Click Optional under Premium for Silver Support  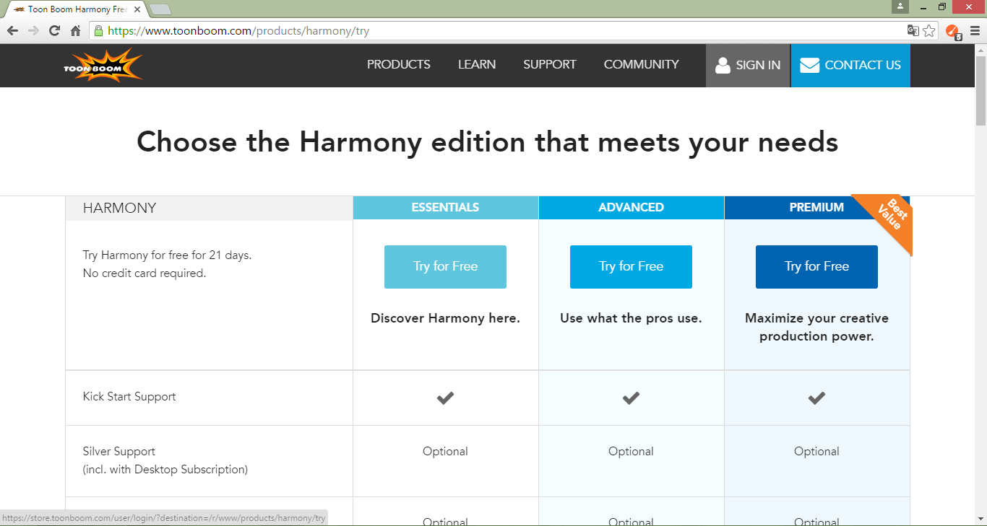(816, 452)
